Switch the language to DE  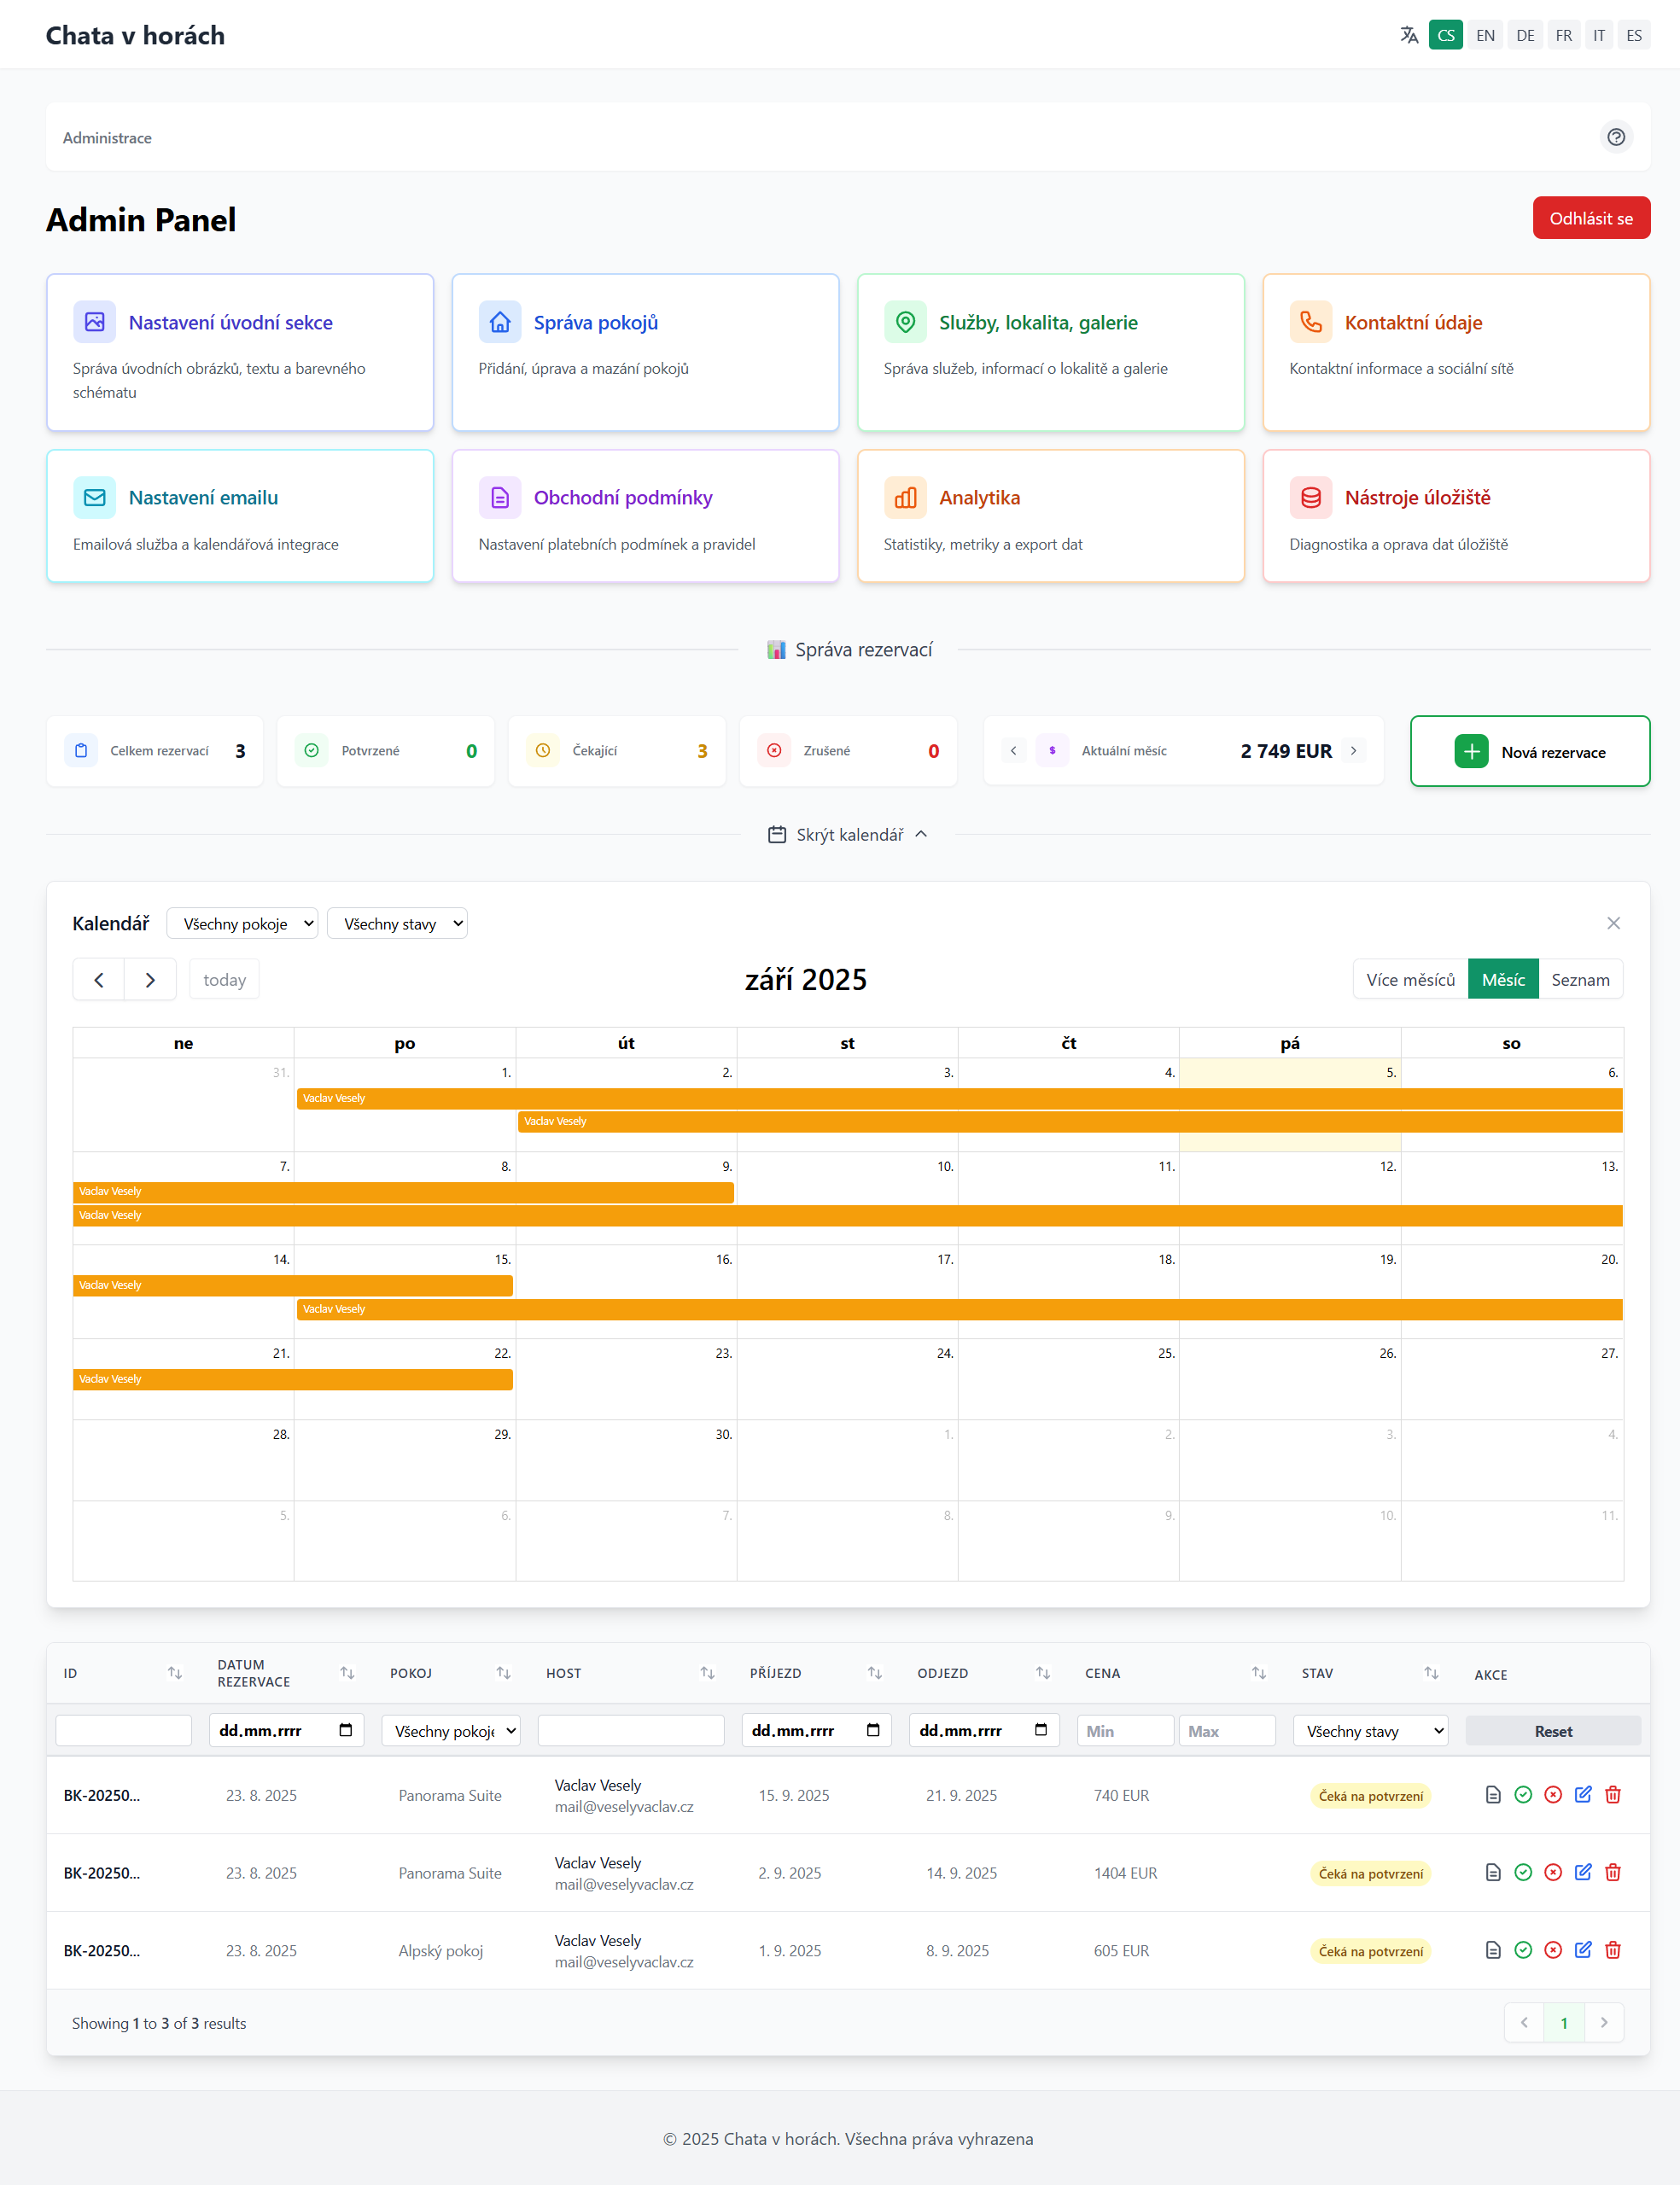point(1524,35)
